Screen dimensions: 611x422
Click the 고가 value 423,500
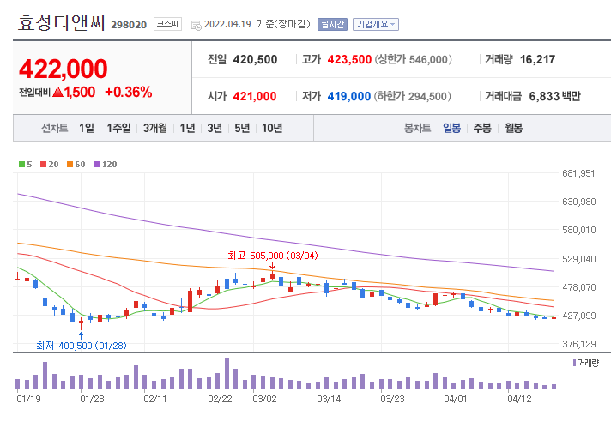(x=349, y=59)
